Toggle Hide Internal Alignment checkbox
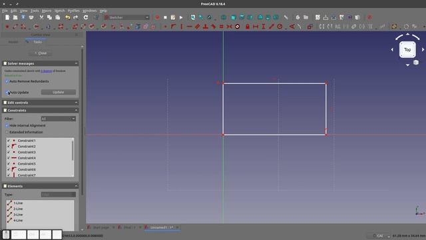 [x=7, y=125]
